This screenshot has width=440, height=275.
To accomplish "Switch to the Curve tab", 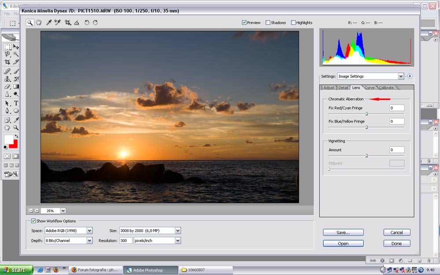I will tap(369, 88).
